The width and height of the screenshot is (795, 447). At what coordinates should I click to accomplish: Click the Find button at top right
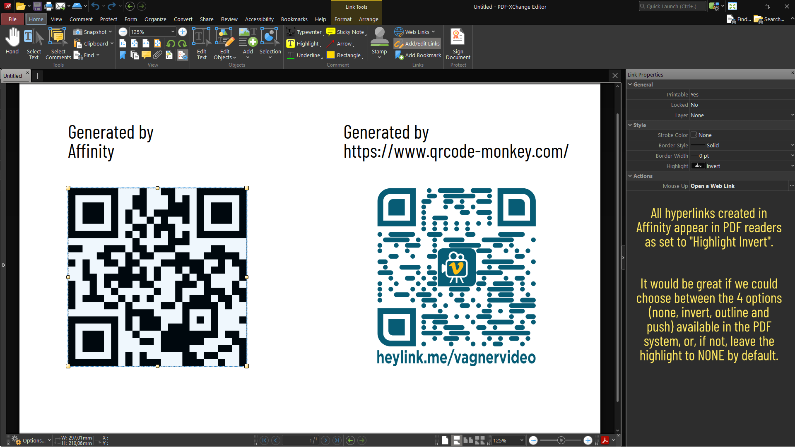[x=739, y=19]
